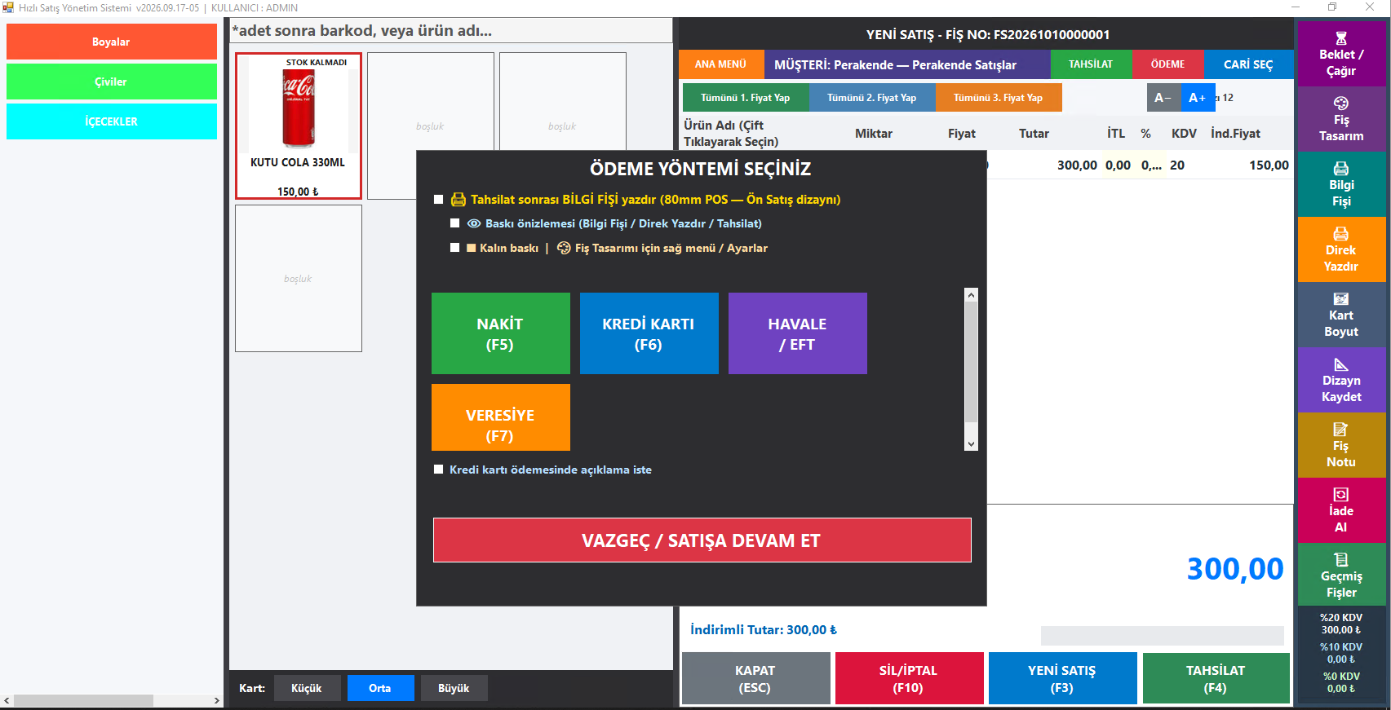The image size is (1391, 710).
Task: Click the Bilgi Fişi printer button
Action: [x=1341, y=184]
